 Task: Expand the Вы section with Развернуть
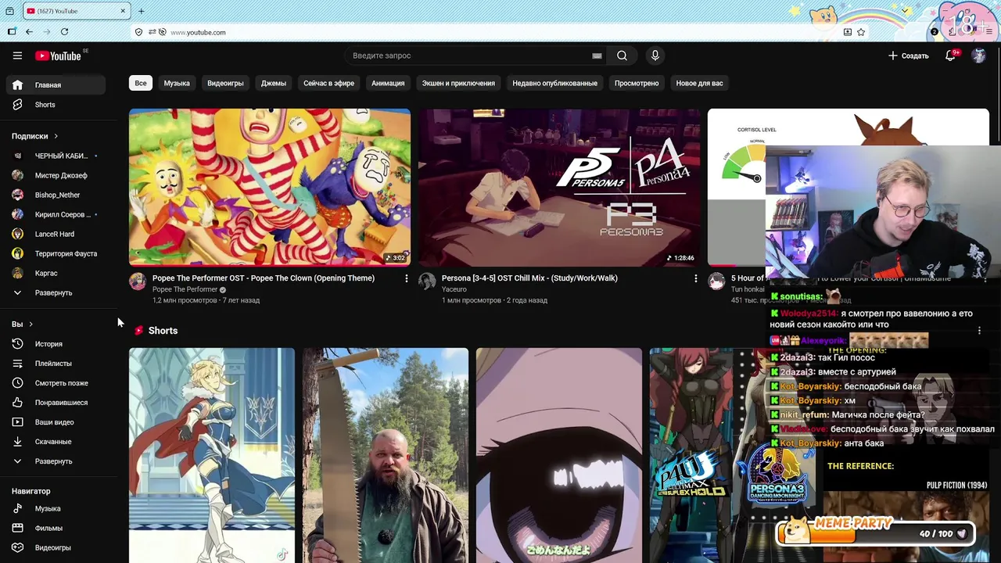(x=56, y=461)
